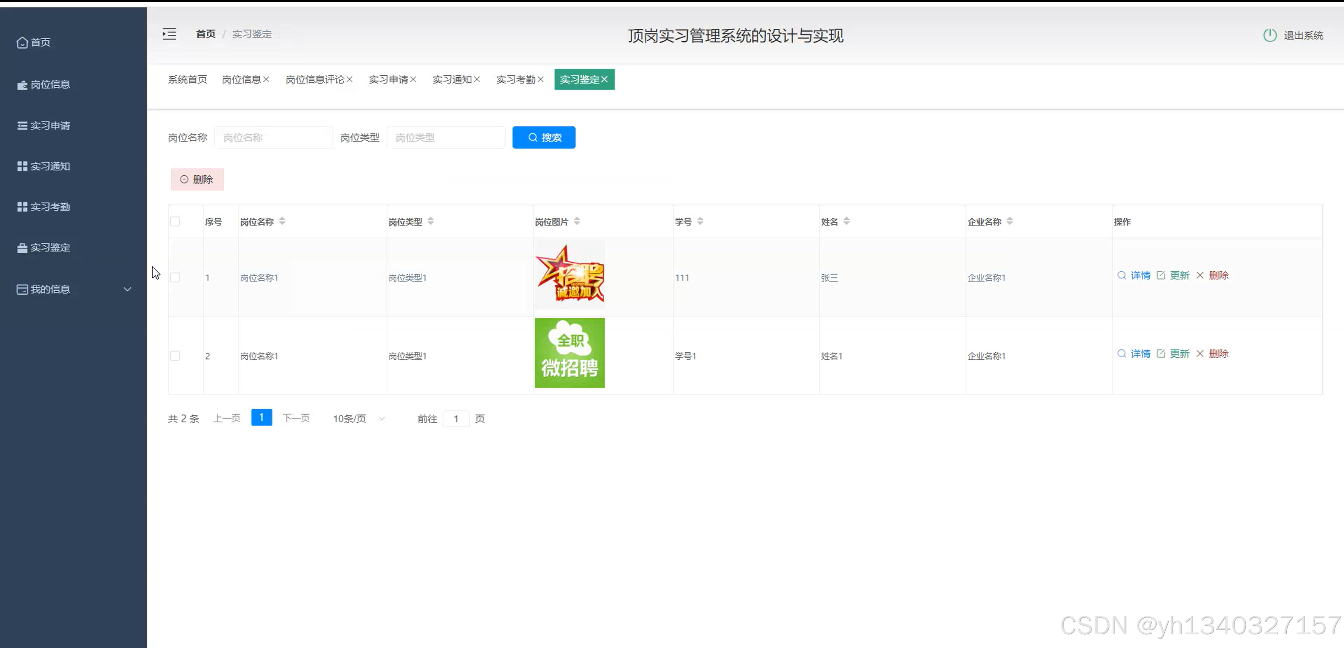
Task: Sort by the 岗位名称 column arrows
Action: point(282,221)
